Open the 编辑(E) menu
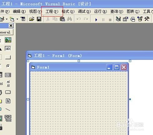This screenshot has height=135, width=153. coord(19,12)
